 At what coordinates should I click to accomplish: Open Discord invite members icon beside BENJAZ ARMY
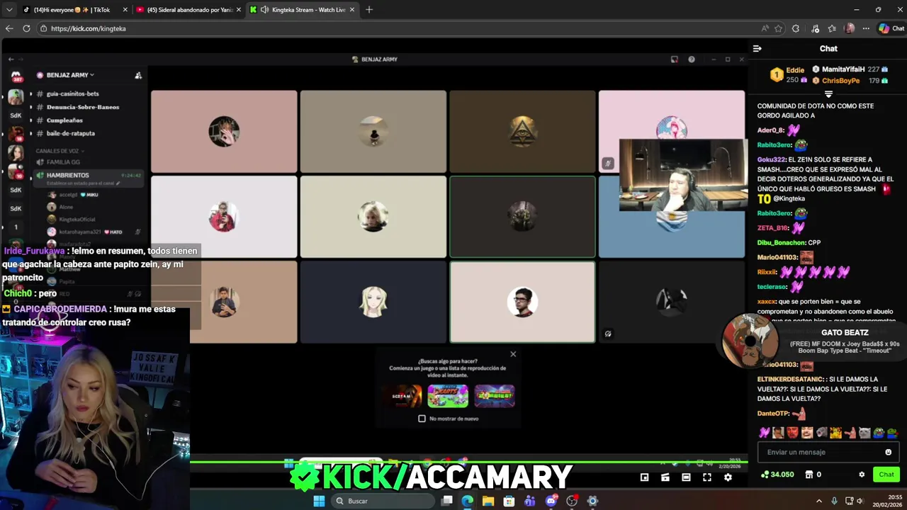click(x=138, y=75)
